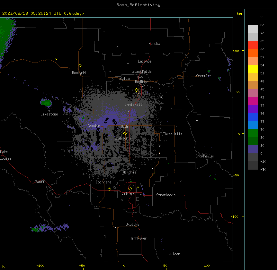
Task: Click the RedDeer city label
Action: (141, 82)
